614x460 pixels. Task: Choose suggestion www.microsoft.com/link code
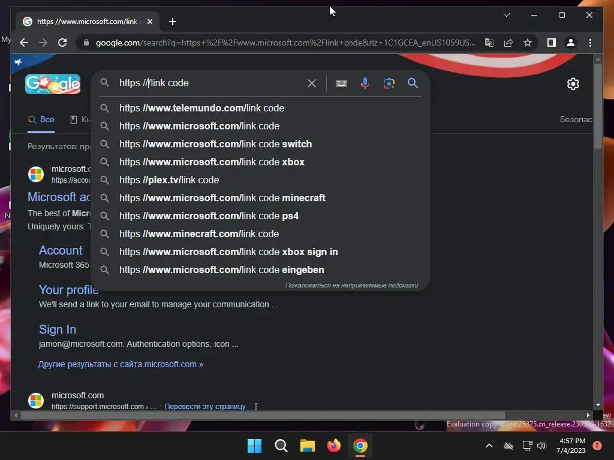tap(260, 126)
